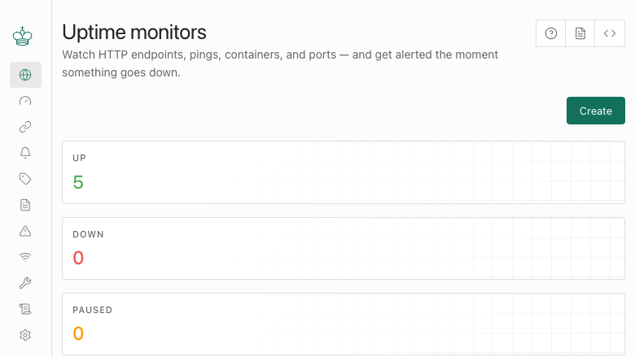Open the speedometer performance icon
Image resolution: width=635 pixels, height=357 pixels.
click(x=25, y=101)
